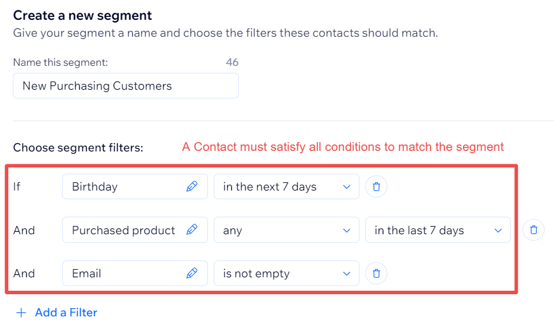Select the Purchased product filter field

pos(135,230)
